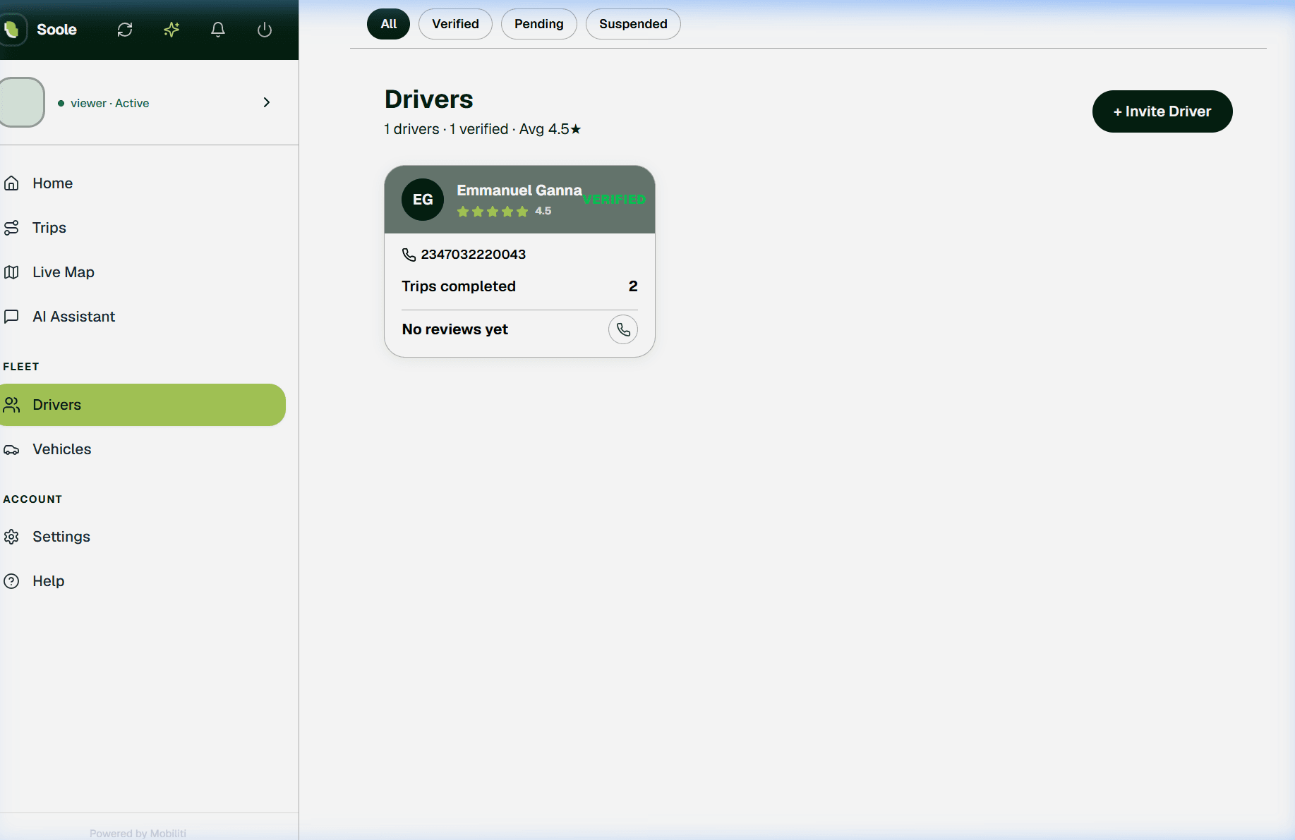Click the Drivers people icon
Screen dimensions: 1295x840
[x=11, y=405]
